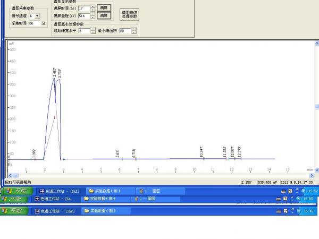Open 谱图高级处理参数 settings button
Image resolution: width=319 pixels, height=239 pixels.
coord(129,14)
